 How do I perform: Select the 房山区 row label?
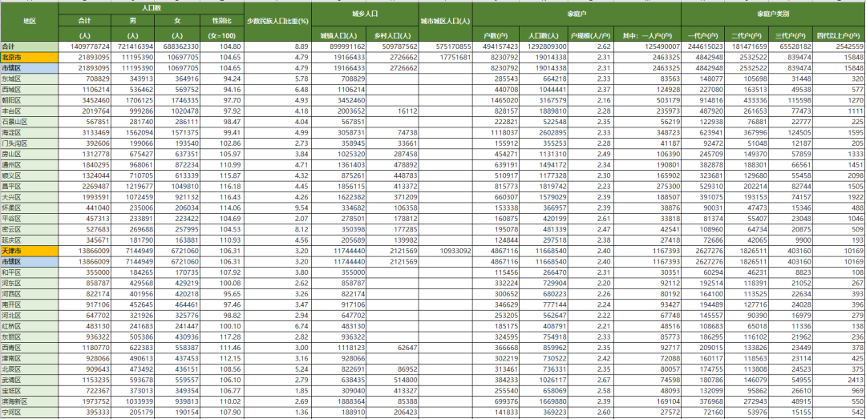[x=29, y=154]
